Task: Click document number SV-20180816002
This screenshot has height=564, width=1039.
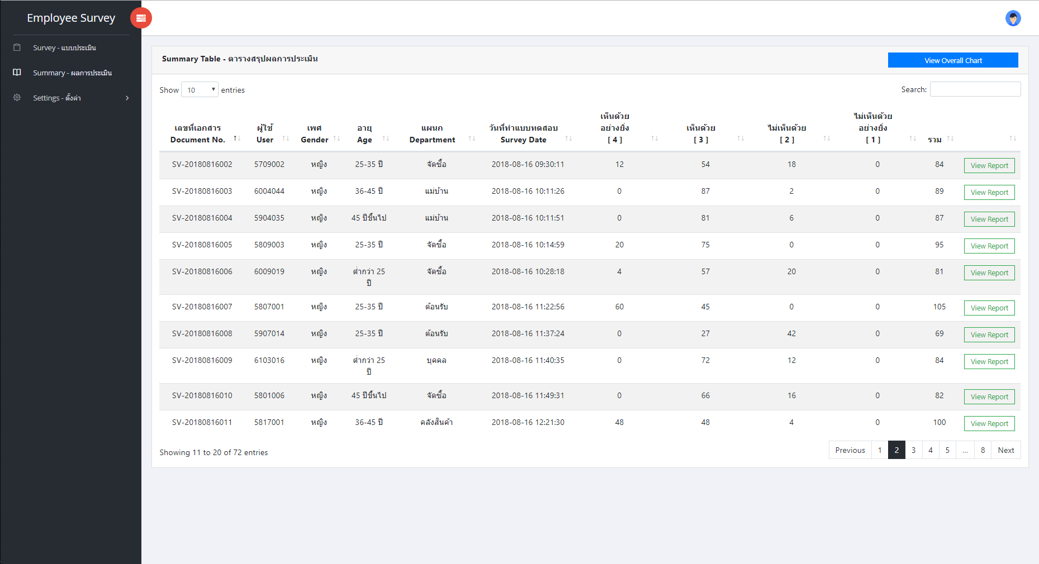Action: (202, 164)
